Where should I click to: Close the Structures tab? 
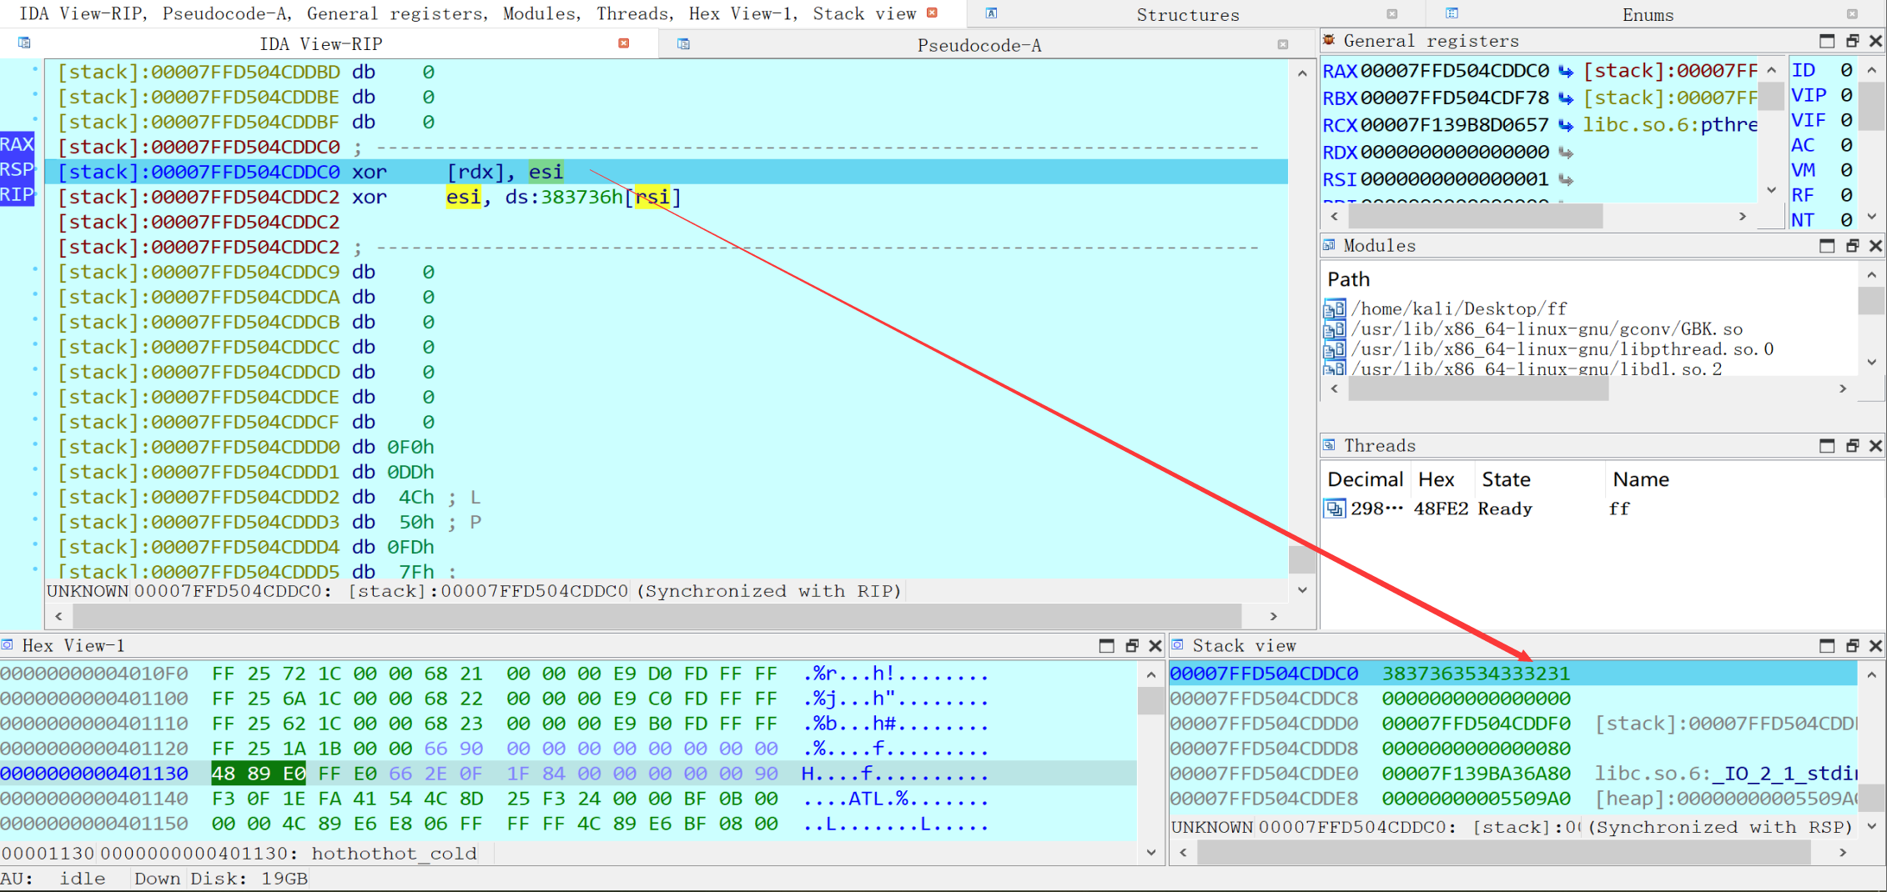[1391, 14]
